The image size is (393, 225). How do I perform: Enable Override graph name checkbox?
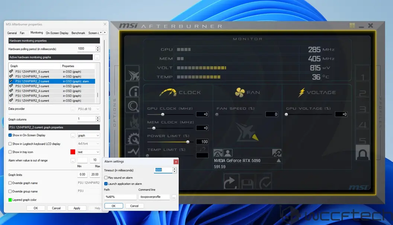(10, 183)
